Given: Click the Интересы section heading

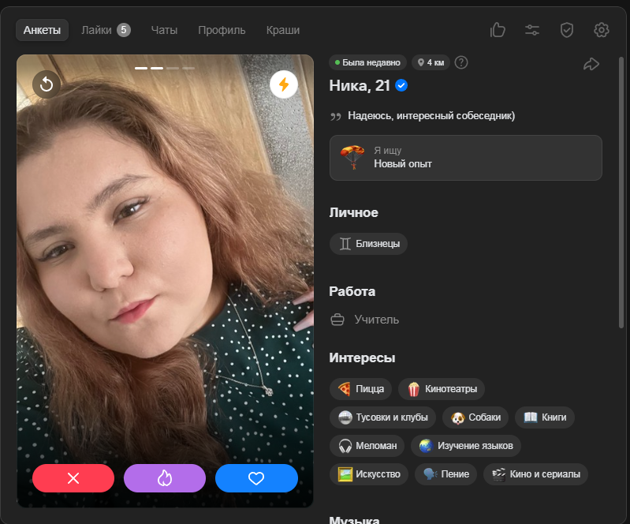Looking at the screenshot, I should [x=362, y=358].
